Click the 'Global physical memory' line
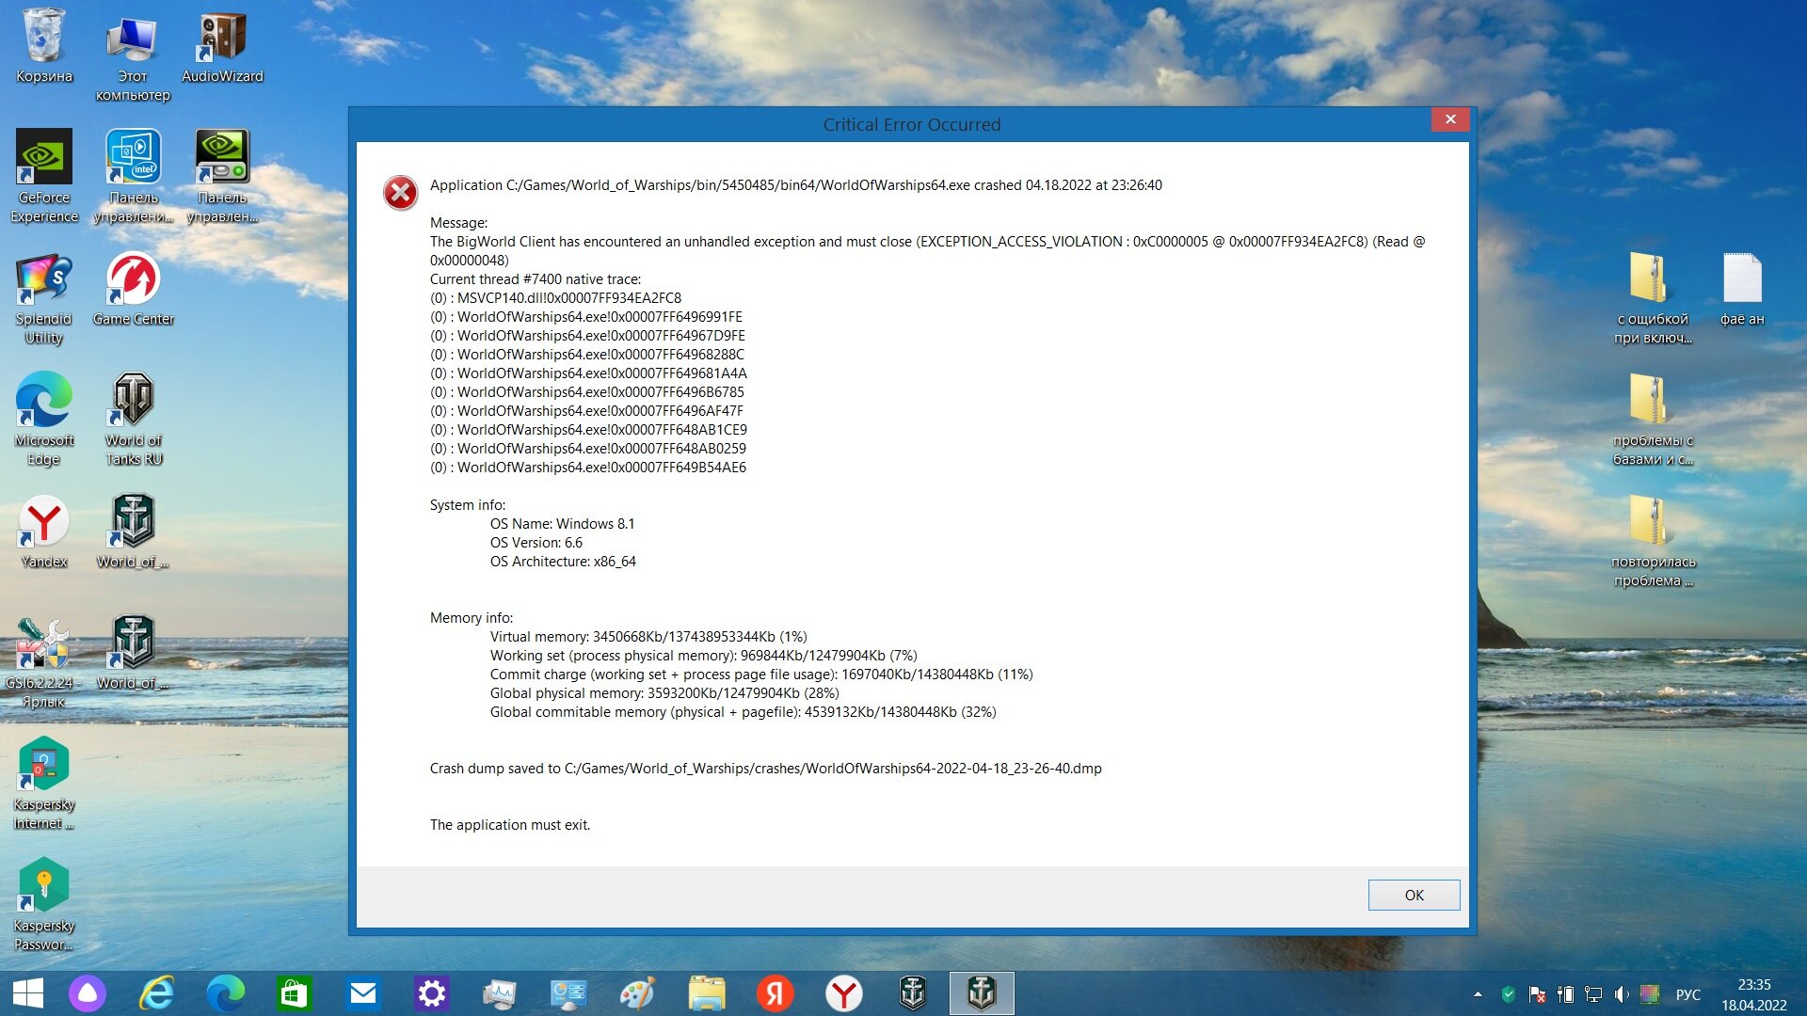Screen dimensions: 1807x1016 664,693
